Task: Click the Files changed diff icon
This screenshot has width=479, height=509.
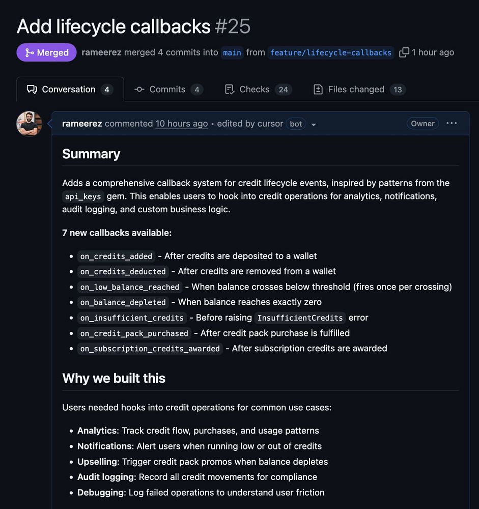Action: (318, 90)
